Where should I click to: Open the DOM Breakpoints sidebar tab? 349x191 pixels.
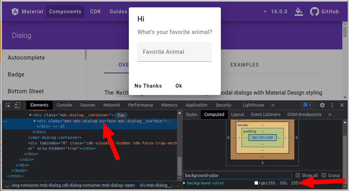pyautogui.click(x=304, y=115)
